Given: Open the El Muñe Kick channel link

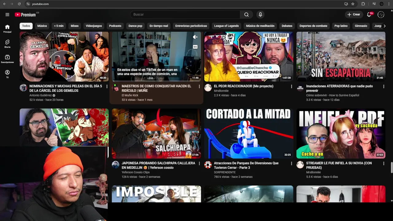Looking at the screenshot, I should (130, 95).
